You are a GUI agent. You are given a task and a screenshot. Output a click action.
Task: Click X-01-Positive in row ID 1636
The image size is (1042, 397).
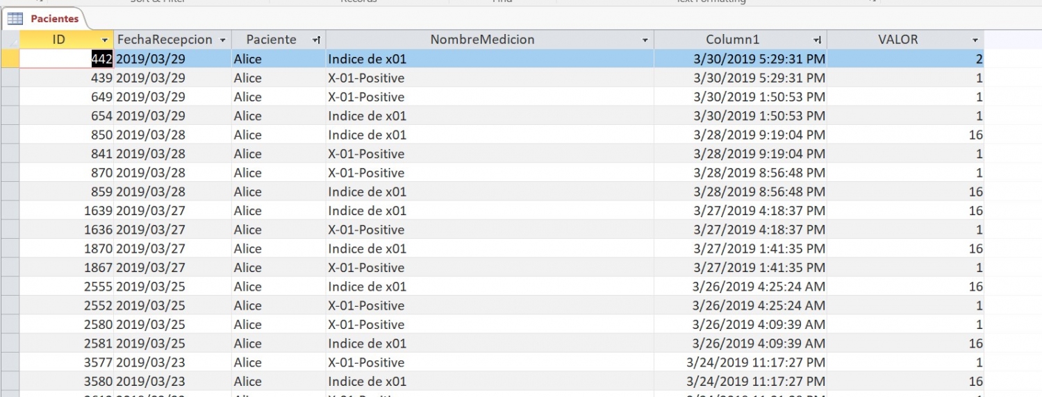[x=366, y=230]
